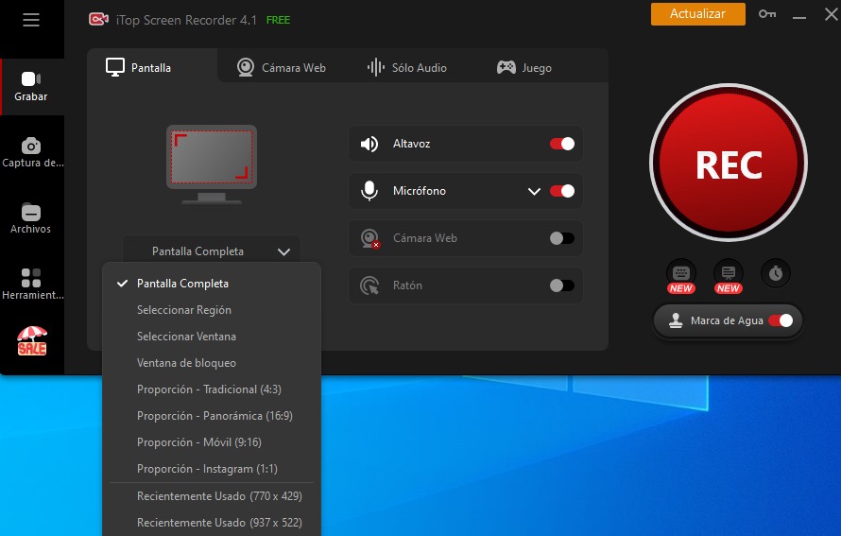Toggle the Altavoz switch
This screenshot has height=536, width=841.
pyautogui.click(x=562, y=144)
